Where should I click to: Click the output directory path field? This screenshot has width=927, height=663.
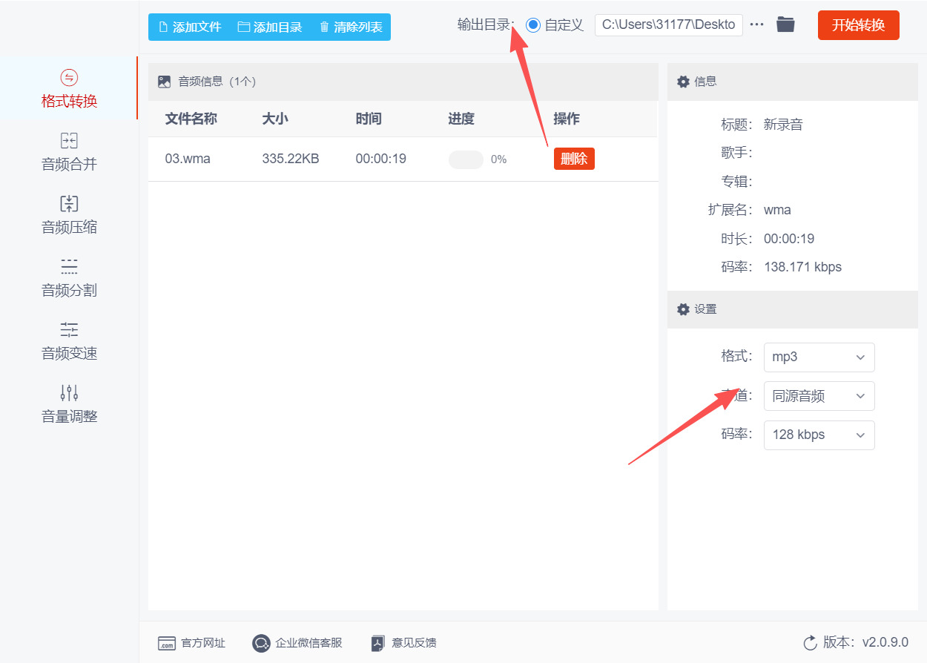coord(669,24)
